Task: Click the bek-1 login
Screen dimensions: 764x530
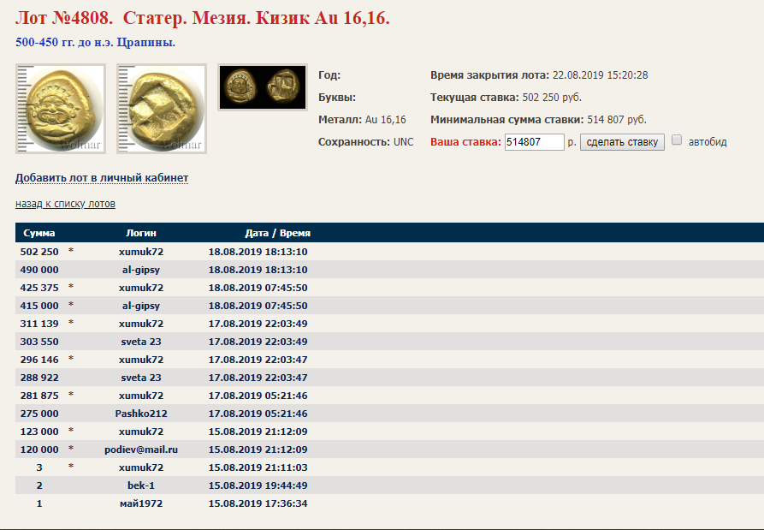Action: point(141,485)
